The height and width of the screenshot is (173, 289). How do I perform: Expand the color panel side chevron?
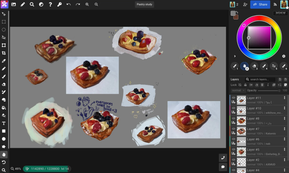pos(235,56)
